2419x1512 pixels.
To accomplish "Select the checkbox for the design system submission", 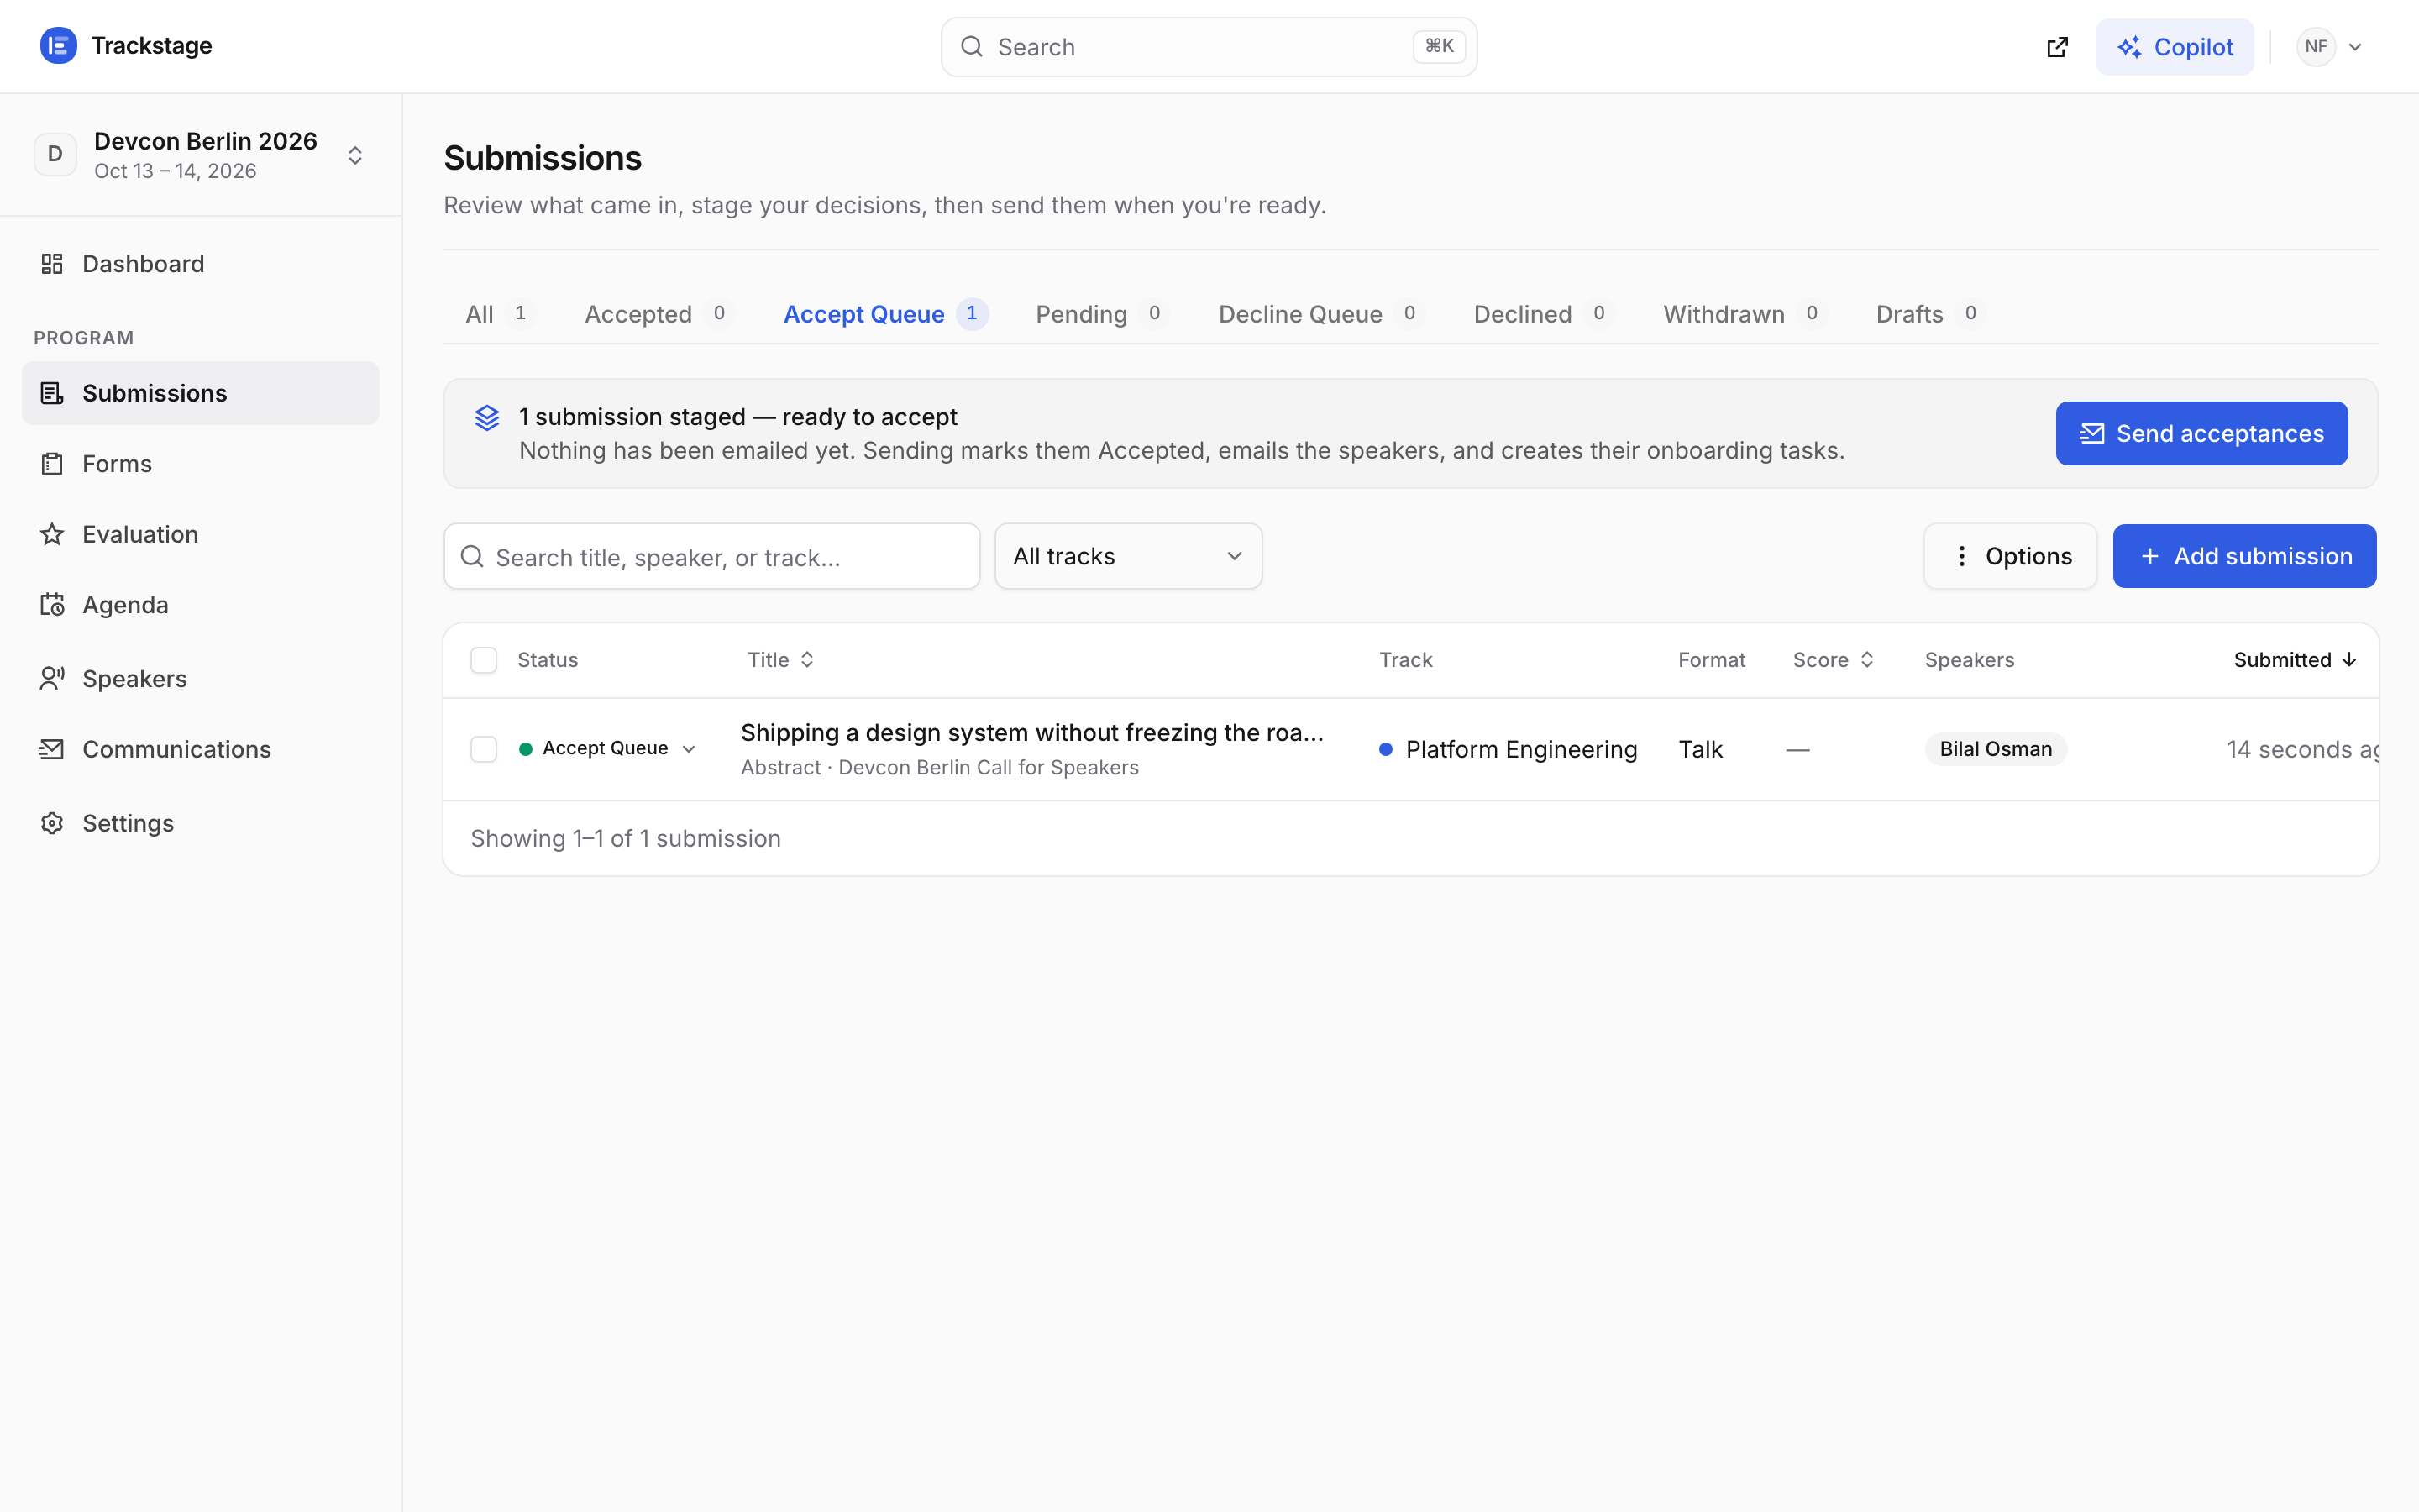I will (484, 749).
